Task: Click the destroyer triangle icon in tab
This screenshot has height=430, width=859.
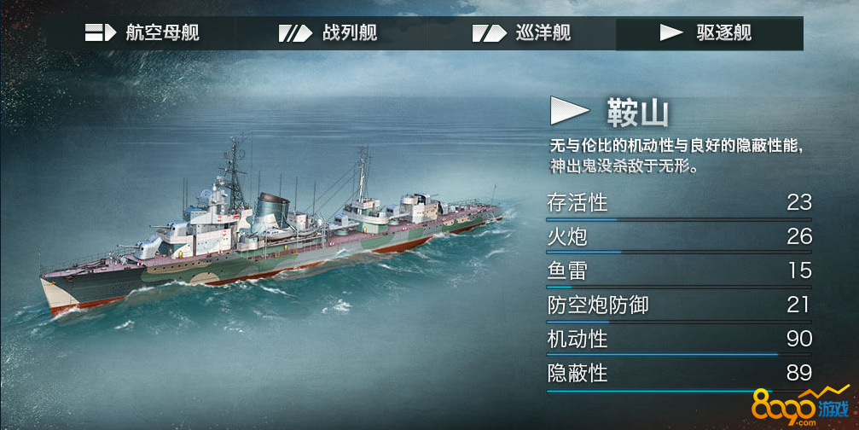Action: [671, 33]
